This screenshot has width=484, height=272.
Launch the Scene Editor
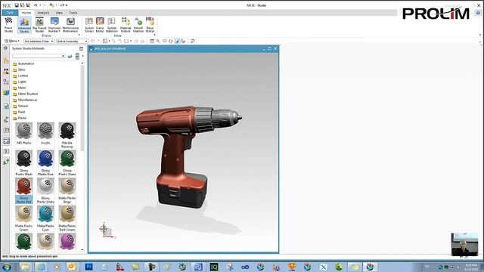point(100,25)
